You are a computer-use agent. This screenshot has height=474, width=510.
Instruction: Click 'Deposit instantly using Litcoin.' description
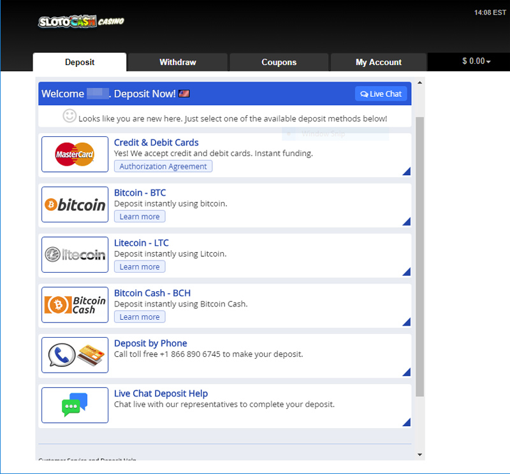coord(170,254)
